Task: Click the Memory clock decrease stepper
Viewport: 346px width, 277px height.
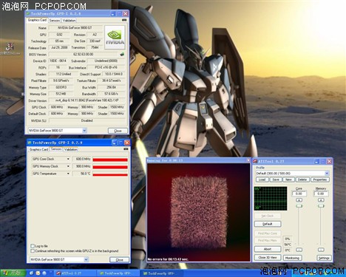Action: point(321,250)
